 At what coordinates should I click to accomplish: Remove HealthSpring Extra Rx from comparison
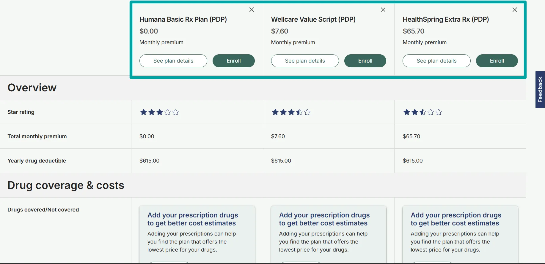515,10
